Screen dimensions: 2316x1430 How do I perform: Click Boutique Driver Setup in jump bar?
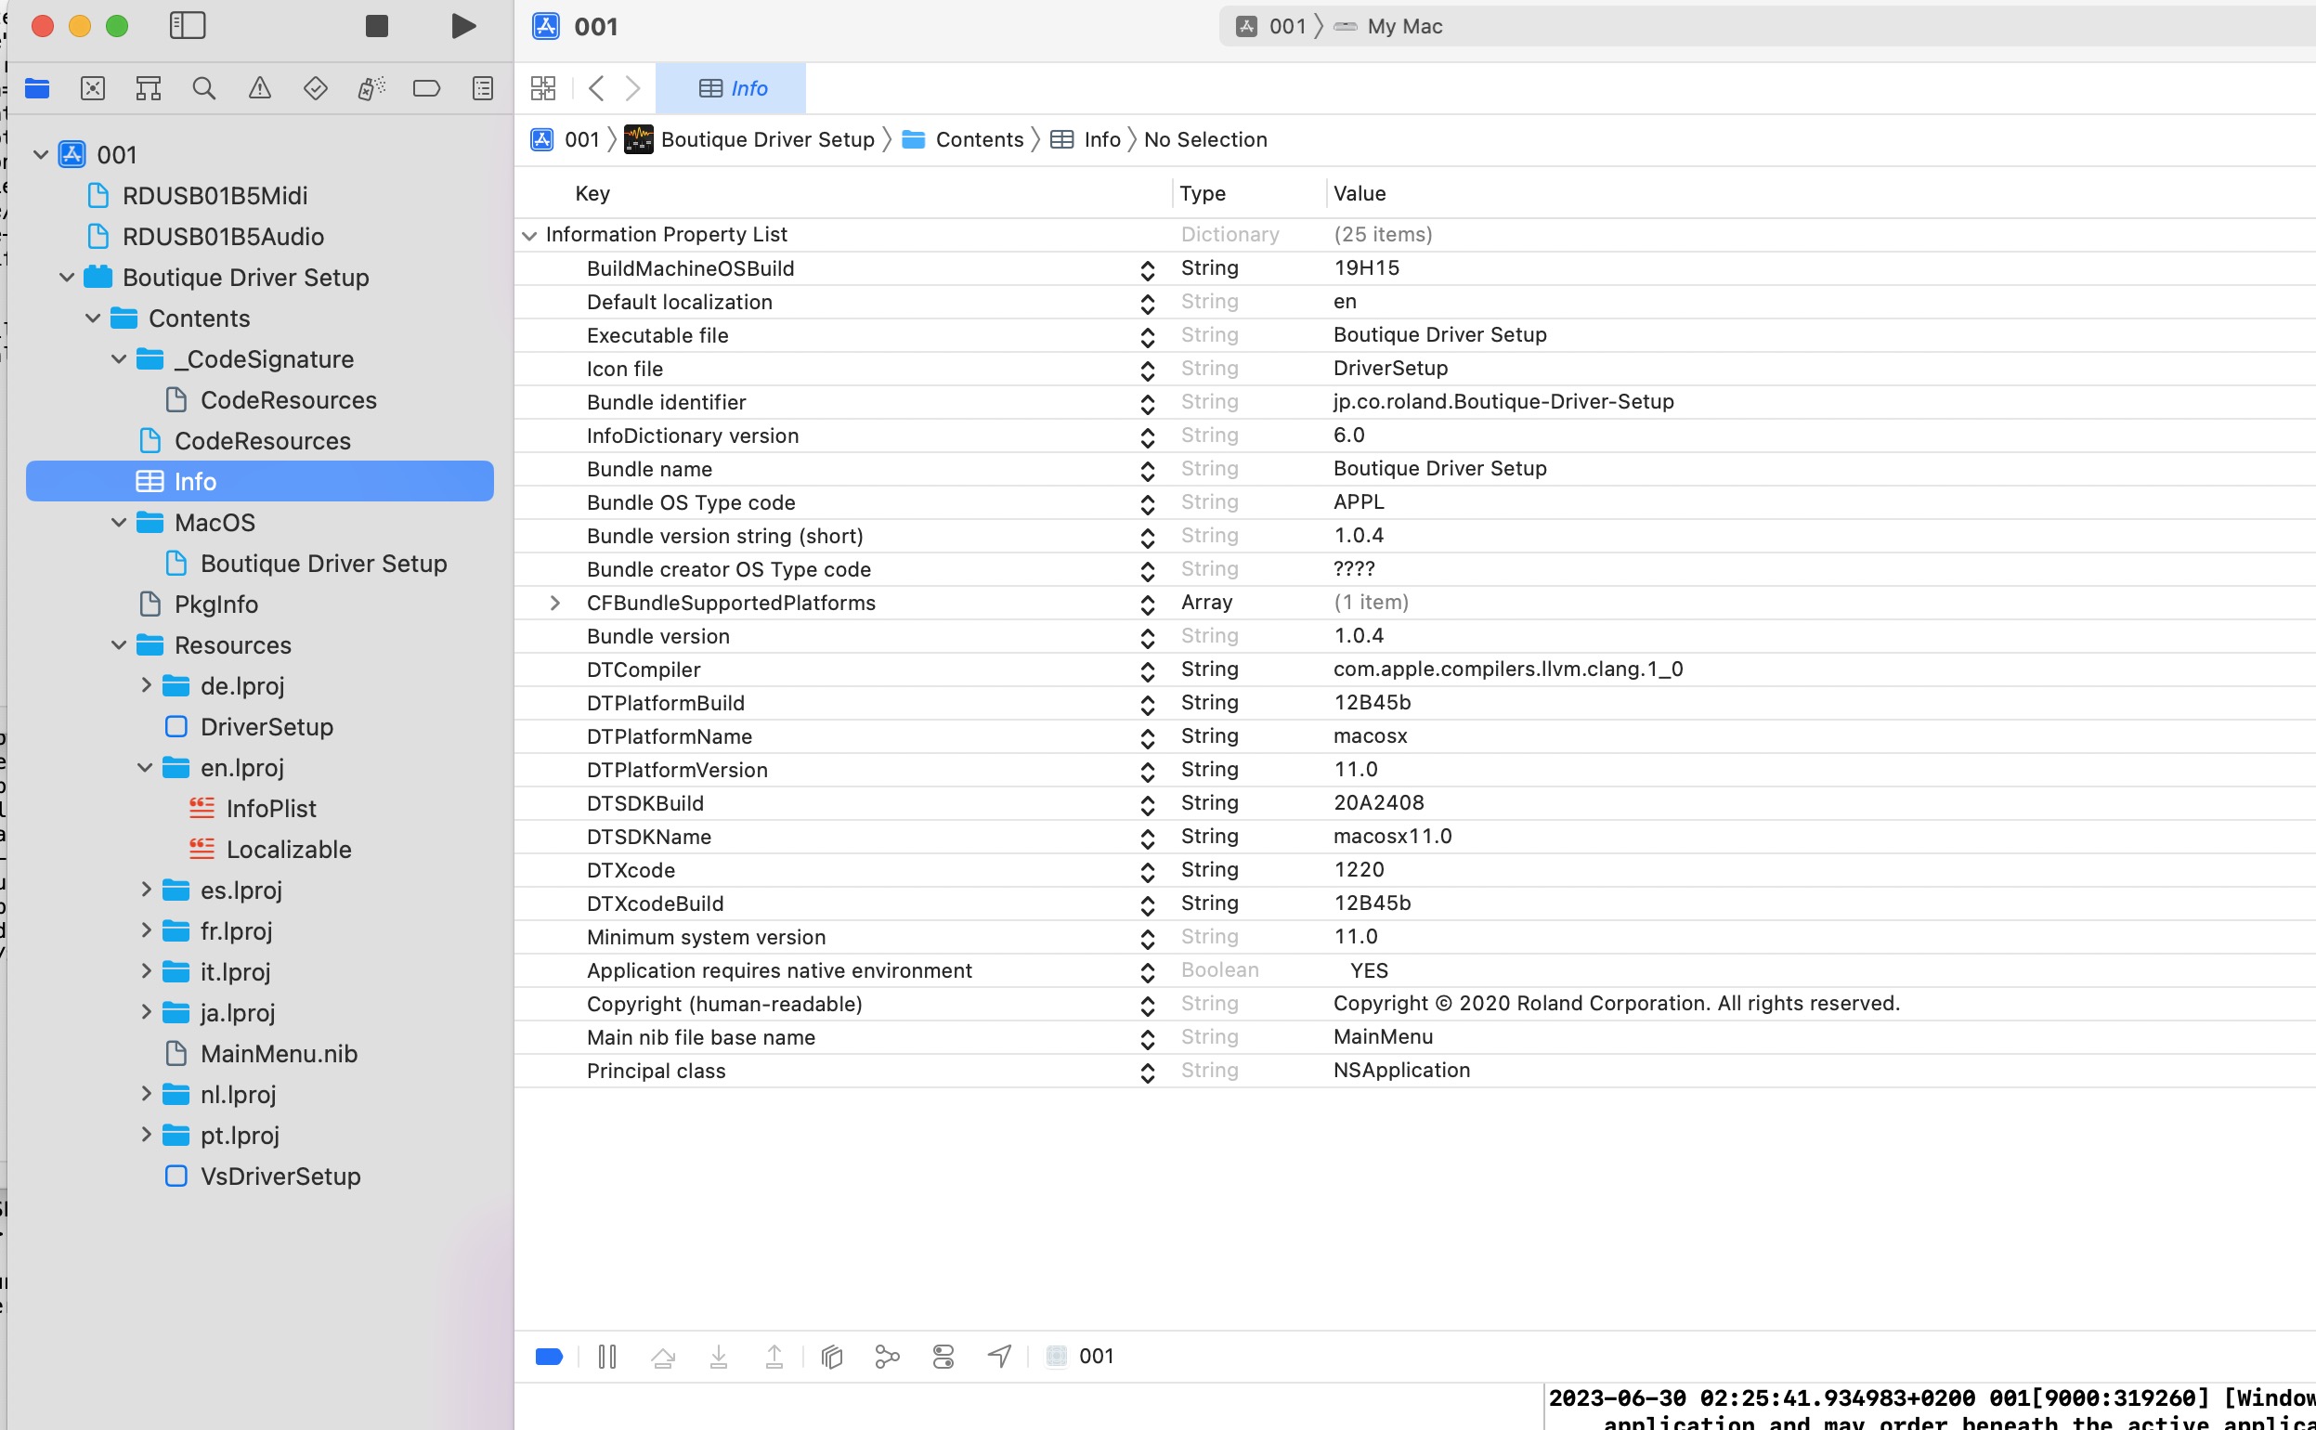coord(750,139)
